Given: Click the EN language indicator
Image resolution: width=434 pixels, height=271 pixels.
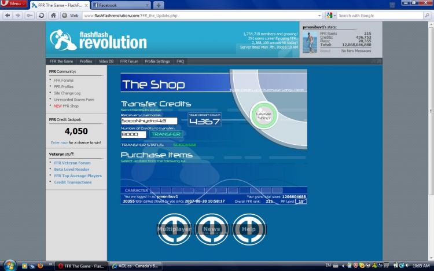Looking at the screenshot, I should [x=328, y=266].
